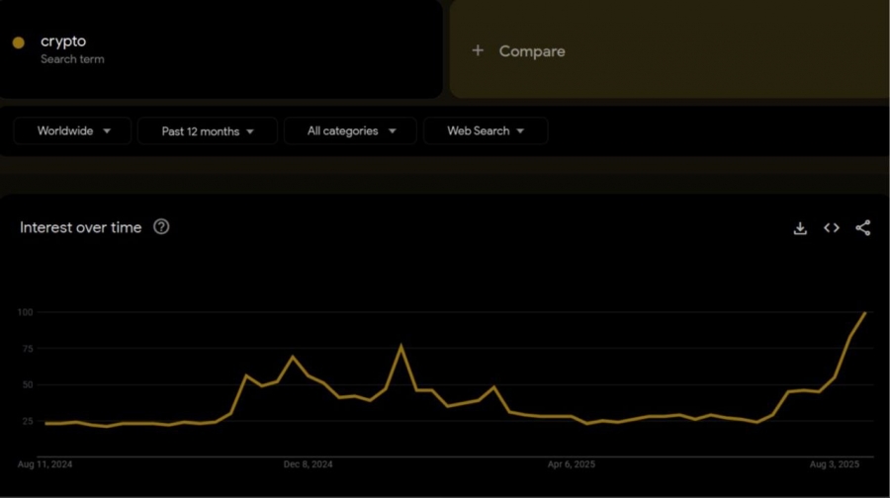Open help next to Interest over time

tap(161, 227)
